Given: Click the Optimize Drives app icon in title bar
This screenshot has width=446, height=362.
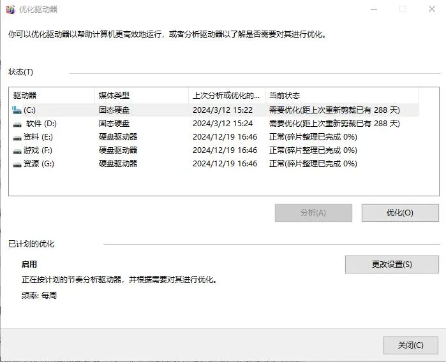Looking at the screenshot, I should tap(10, 10).
